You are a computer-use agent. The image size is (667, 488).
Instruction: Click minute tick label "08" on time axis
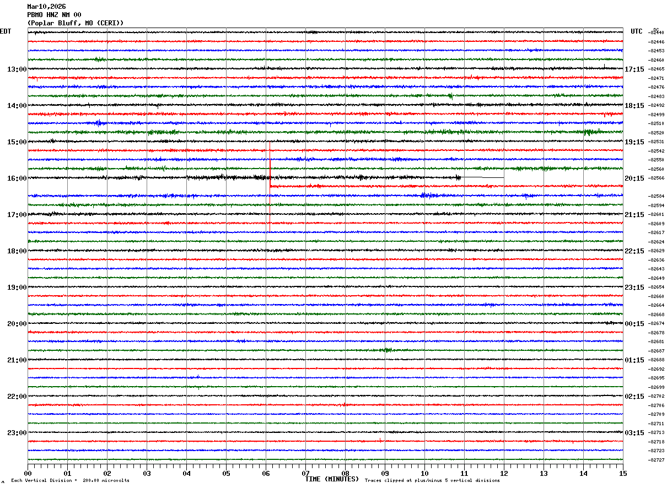click(x=345, y=474)
